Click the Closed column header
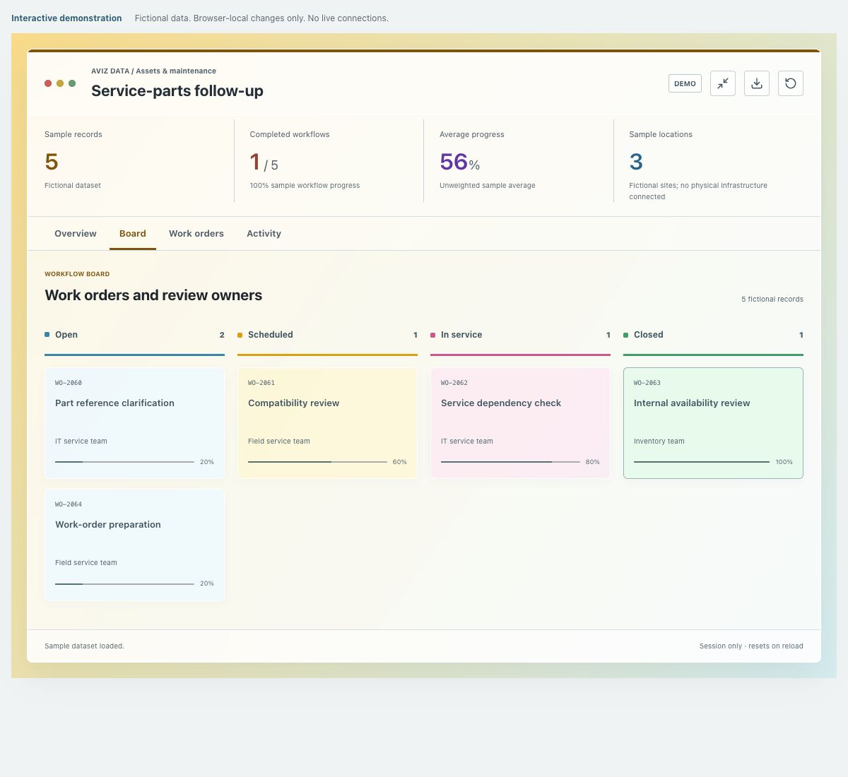848x777 pixels. [713, 335]
